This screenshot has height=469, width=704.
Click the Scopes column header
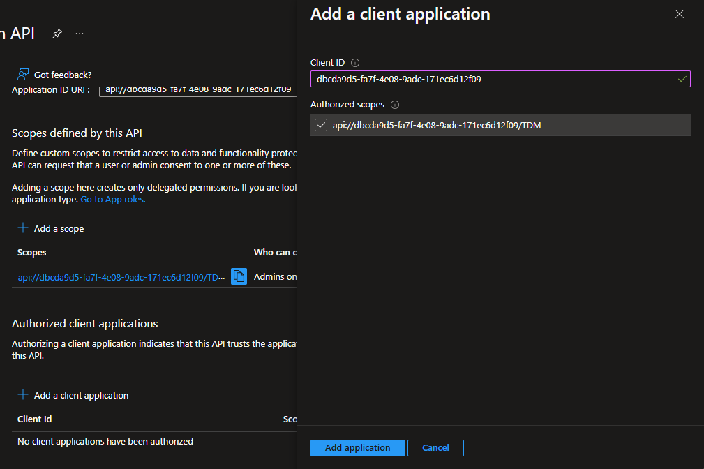point(32,252)
